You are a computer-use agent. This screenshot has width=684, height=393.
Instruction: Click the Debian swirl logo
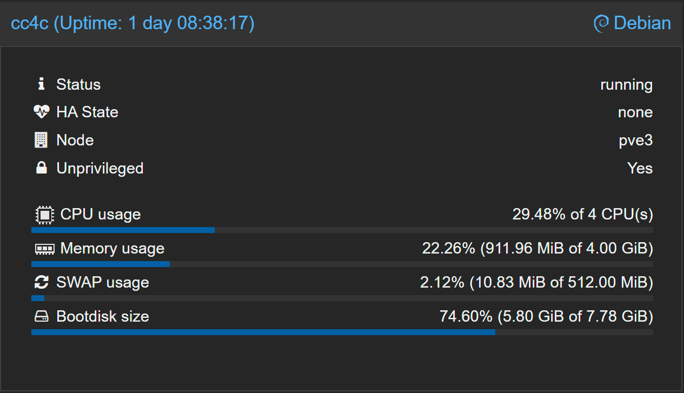tap(601, 24)
